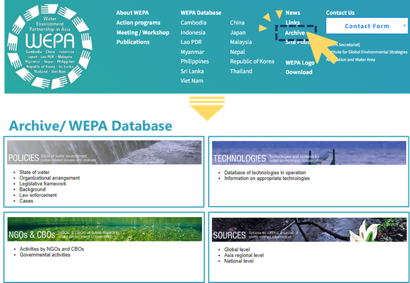Open WEPA Logo Download link

click(299, 67)
